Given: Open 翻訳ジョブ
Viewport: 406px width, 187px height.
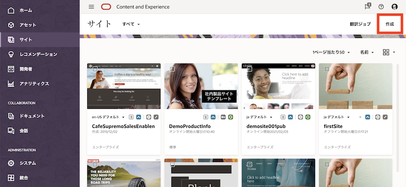Looking at the screenshot, I should (360, 24).
